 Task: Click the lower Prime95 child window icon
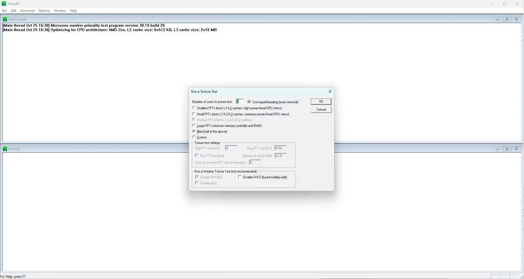pyautogui.click(x=5, y=149)
